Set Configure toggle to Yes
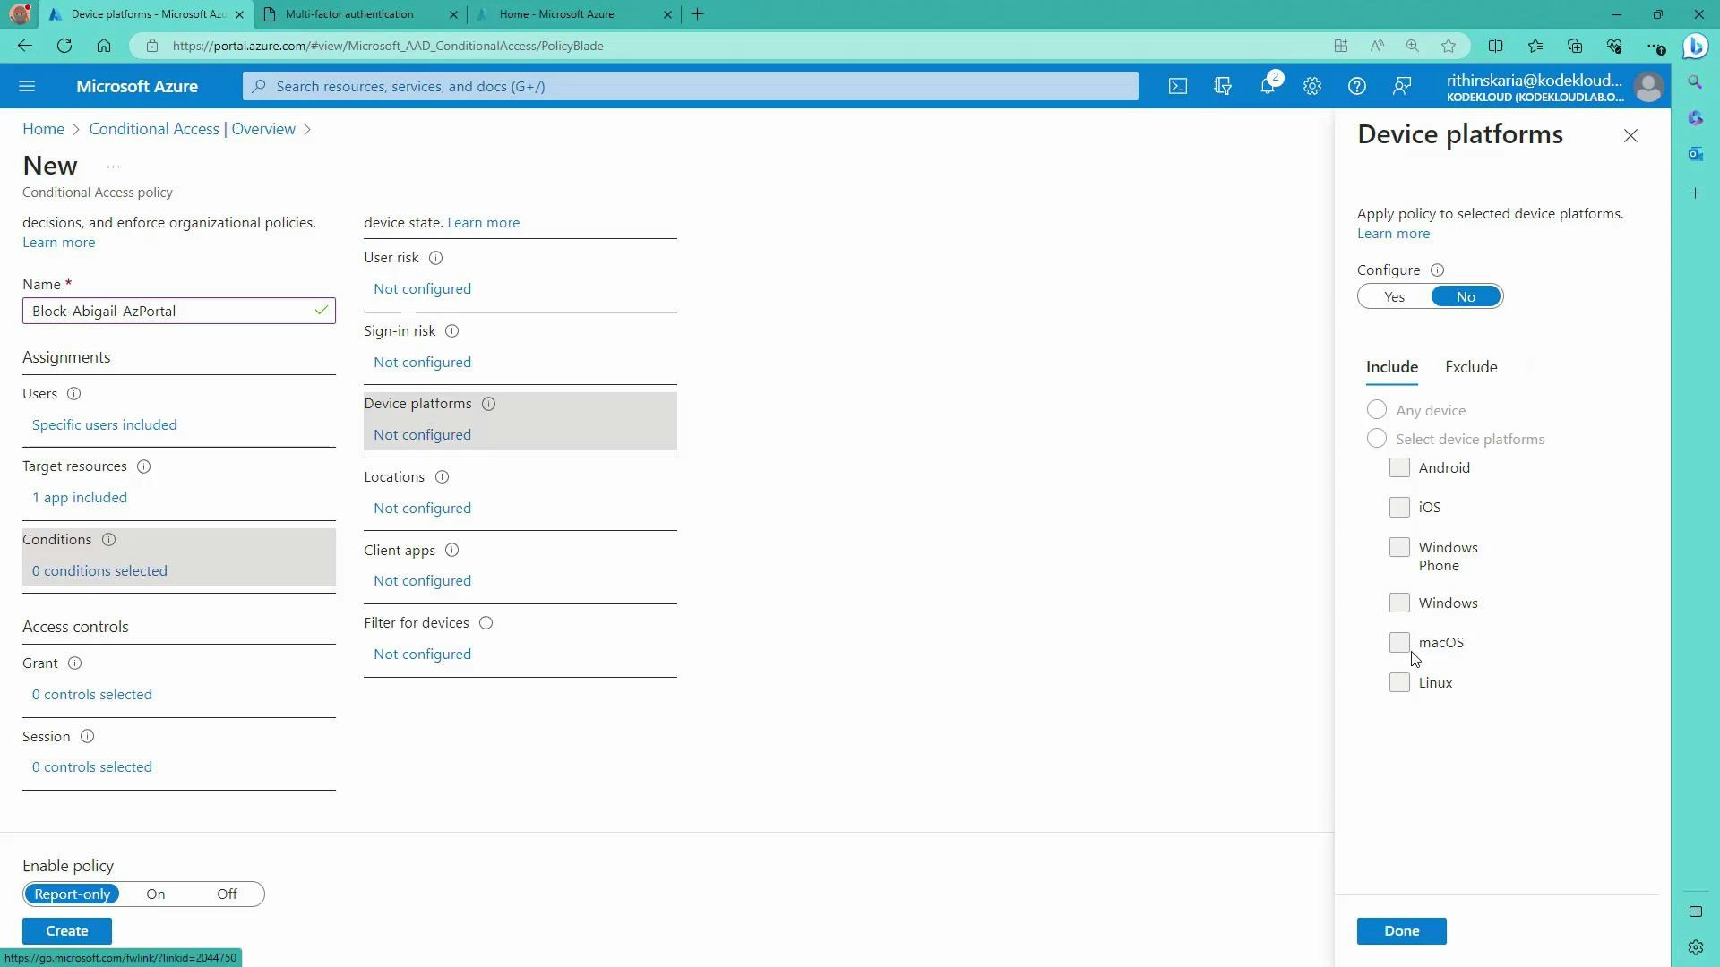The width and height of the screenshot is (1720, 967). [1394, 295]
